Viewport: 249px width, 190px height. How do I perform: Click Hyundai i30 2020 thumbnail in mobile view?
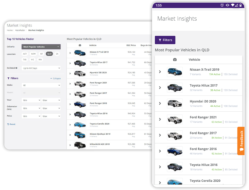click(x=175, y=103)
